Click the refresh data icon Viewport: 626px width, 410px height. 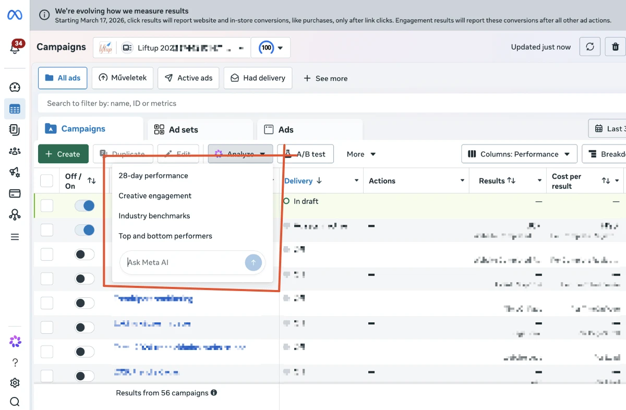(x=590, y=47)
